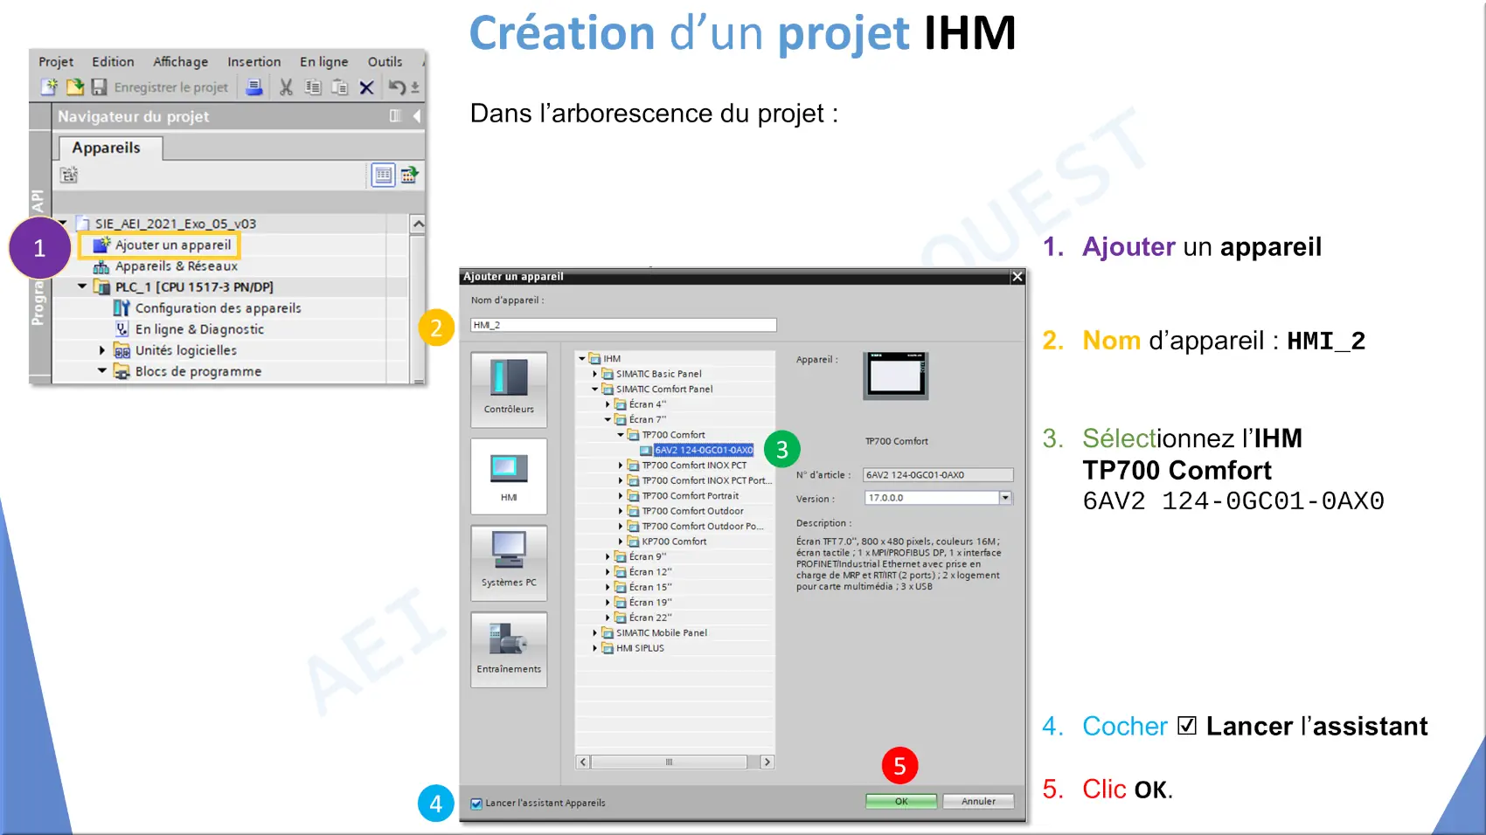1486x835 pixels.
Task: Click the boxed table view icon below the Appareils tab
Action: (383, 176)
